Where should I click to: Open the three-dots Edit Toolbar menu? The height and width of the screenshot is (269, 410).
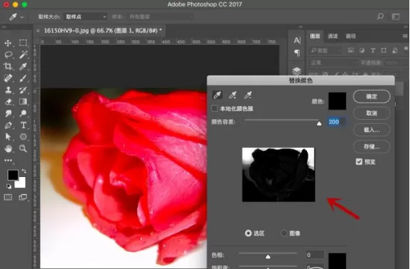tap(8, 160)
